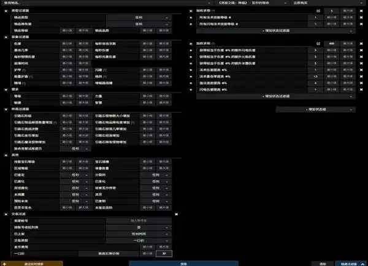This screenshot has height=266, width=368.
Task: Click the blue search button at bottom
Action: [x=183, y=264]
